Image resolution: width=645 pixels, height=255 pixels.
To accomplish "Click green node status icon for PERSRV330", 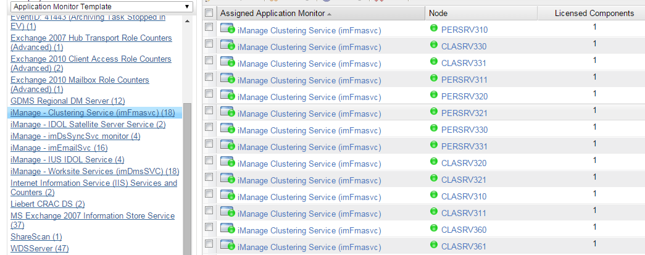I will tap(433, 128).
